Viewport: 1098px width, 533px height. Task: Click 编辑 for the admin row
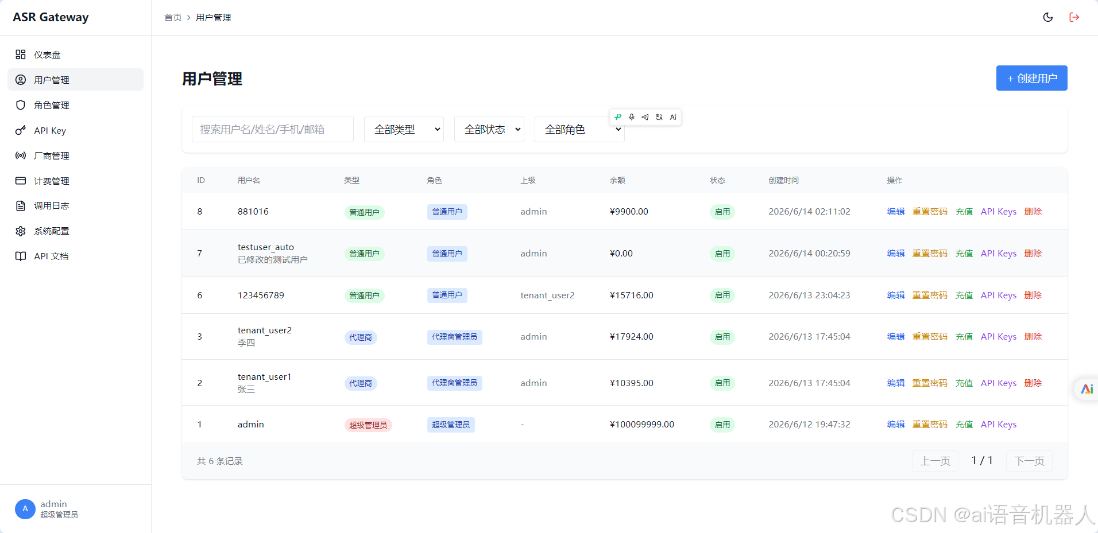click(896, 425)
